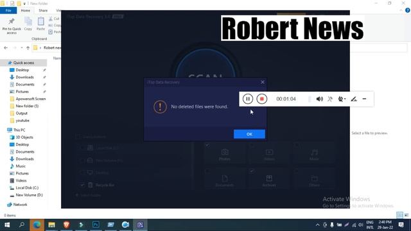Screen dimensions: 411x231
Task: Open Downloads under This PC
Action: (x=24, y=158)
